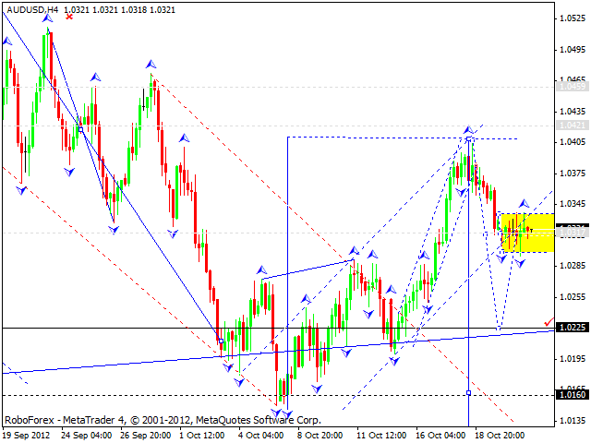
Task: Click the 1.0225 horizontal line price label
Action: coord(573,327)
